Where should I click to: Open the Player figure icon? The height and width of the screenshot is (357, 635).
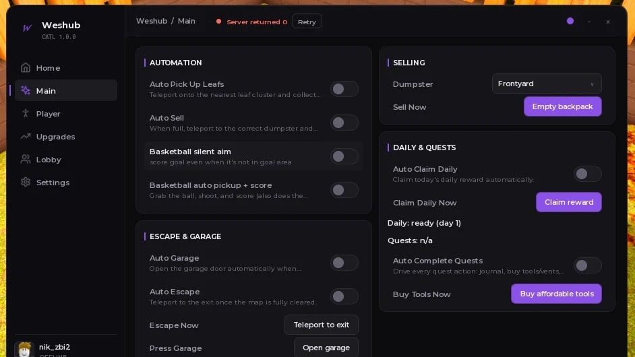pos(26,114)
